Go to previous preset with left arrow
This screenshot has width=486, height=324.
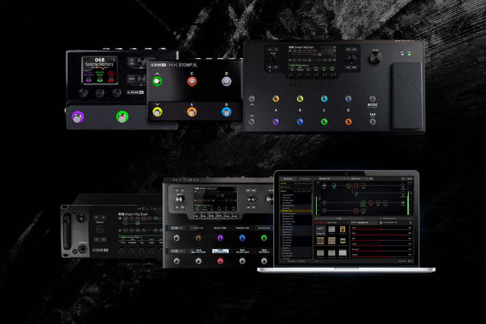(x=345, y=179)
